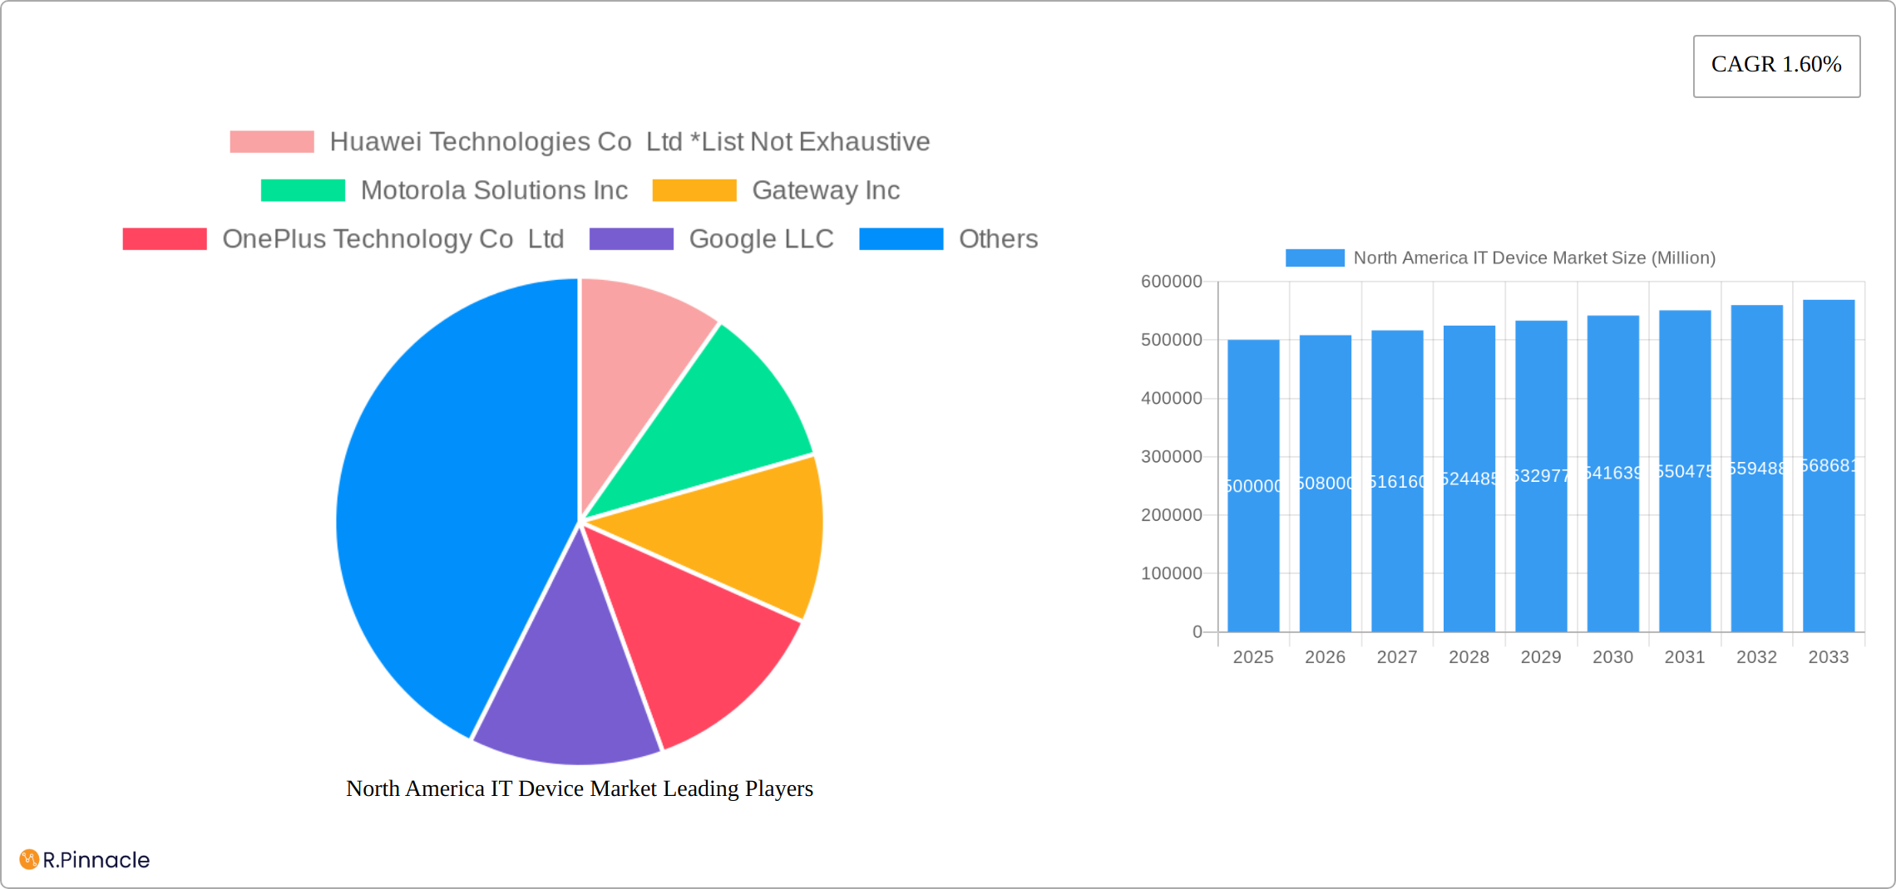Viewport: 1896px width, 889px height.
Task: Toggle the Gateway Inc legend label
Action: point(826,190)
